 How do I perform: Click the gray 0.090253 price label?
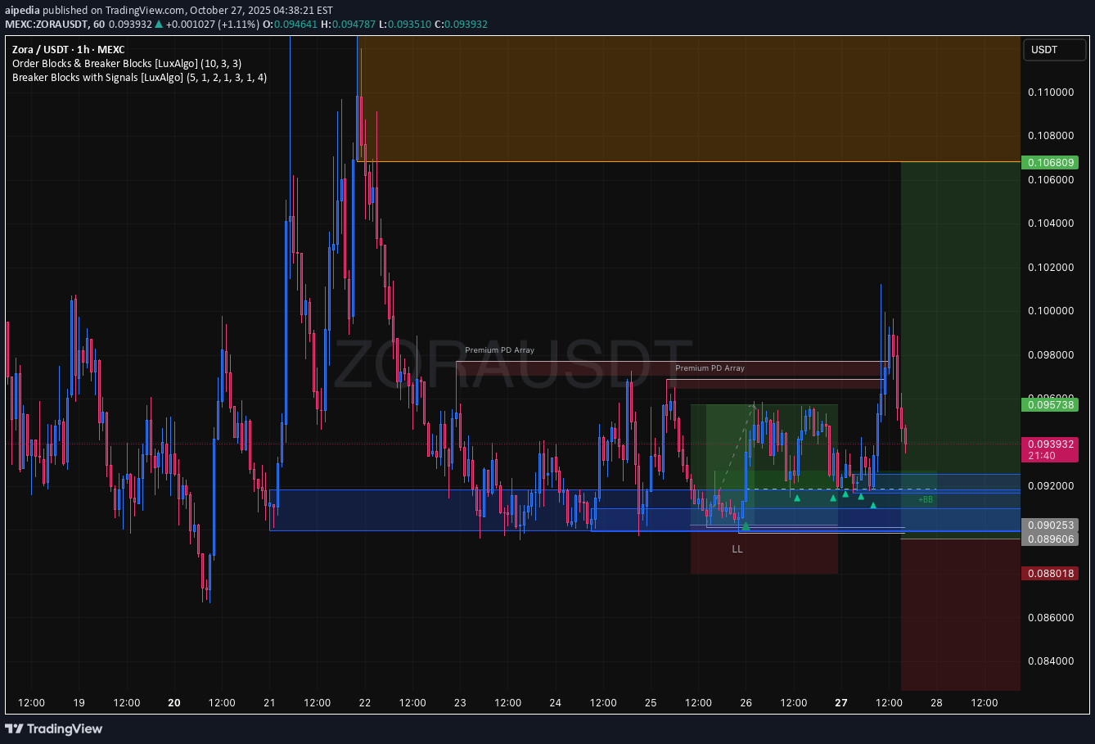(x=1050, y=525)
